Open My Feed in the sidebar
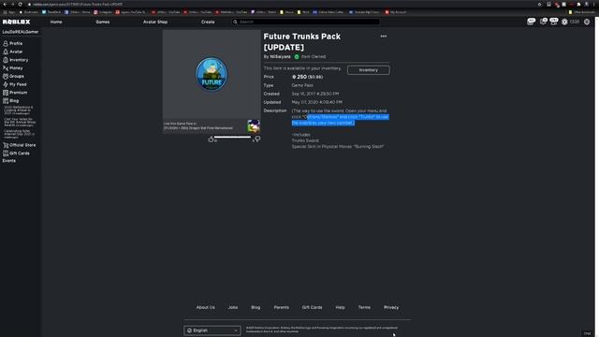 point(15,84)
